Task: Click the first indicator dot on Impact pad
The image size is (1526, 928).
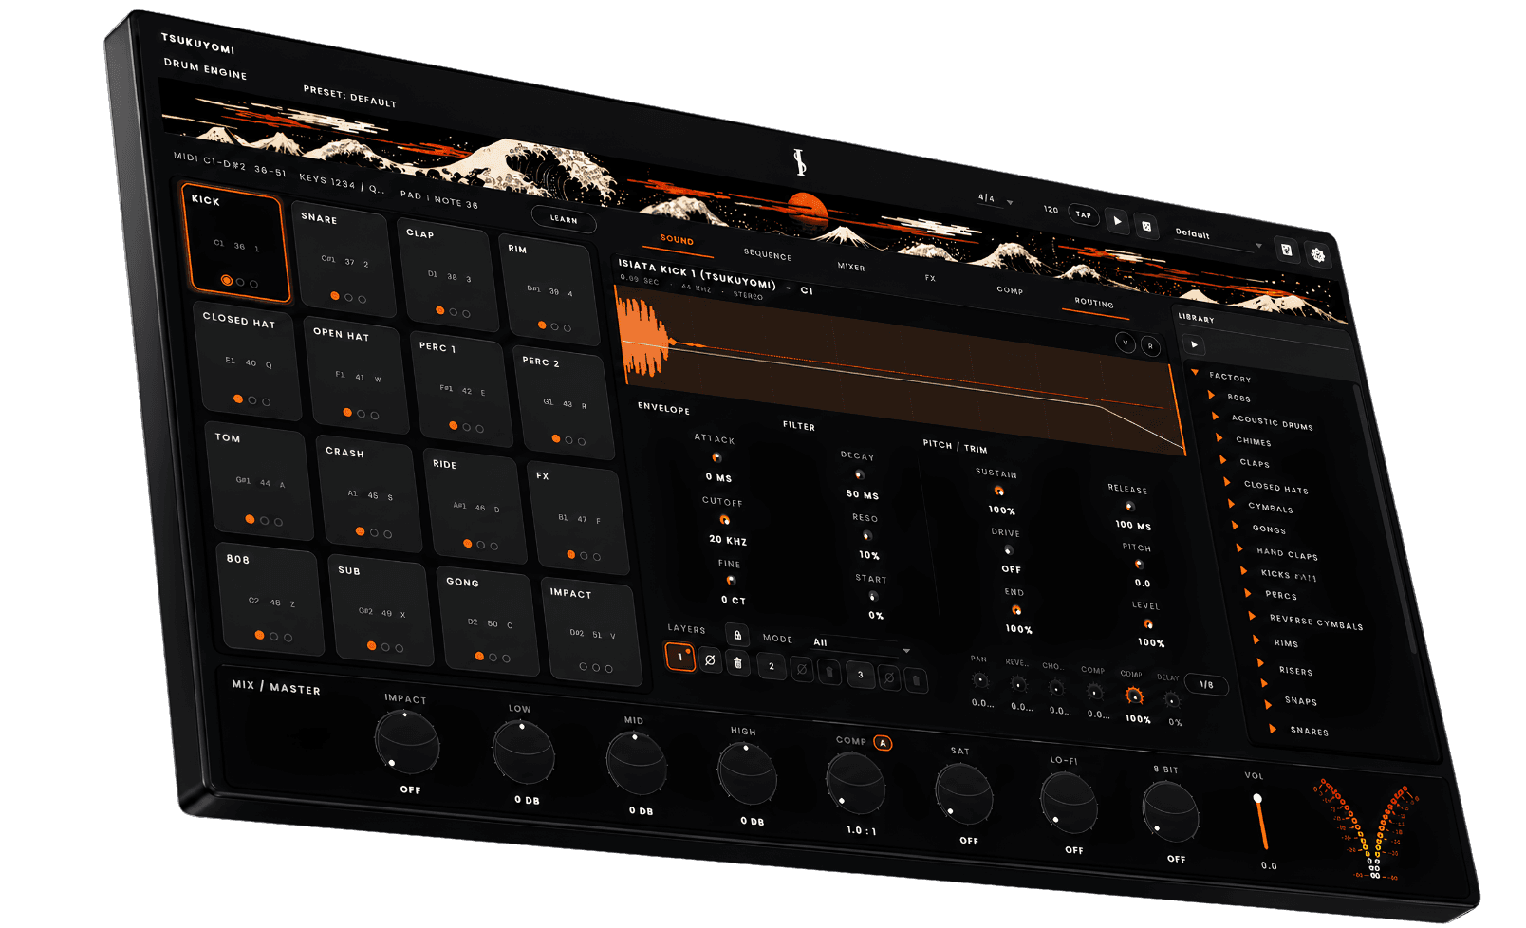Action: [583, 666]
